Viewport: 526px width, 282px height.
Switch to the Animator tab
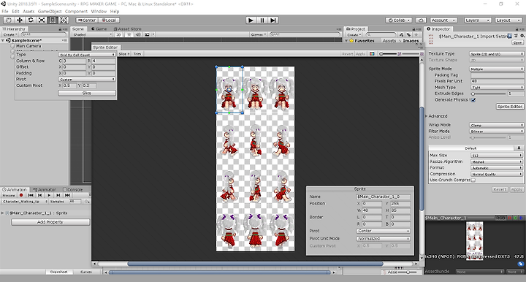coord(45,190)
